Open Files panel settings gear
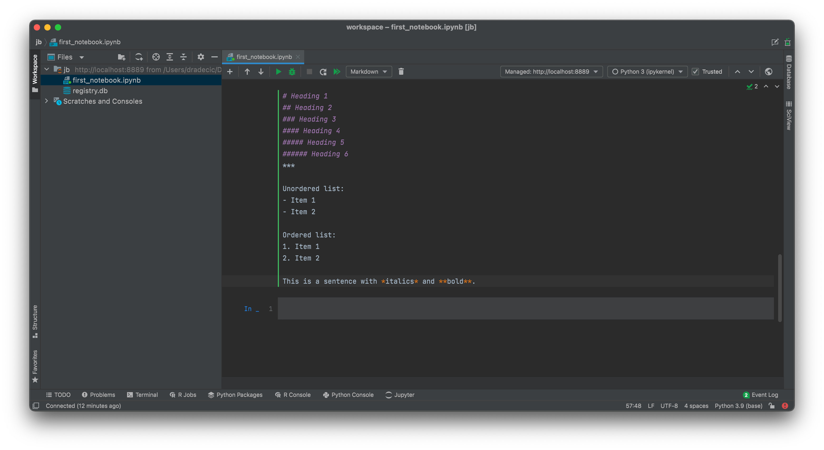 coord(201,57)
